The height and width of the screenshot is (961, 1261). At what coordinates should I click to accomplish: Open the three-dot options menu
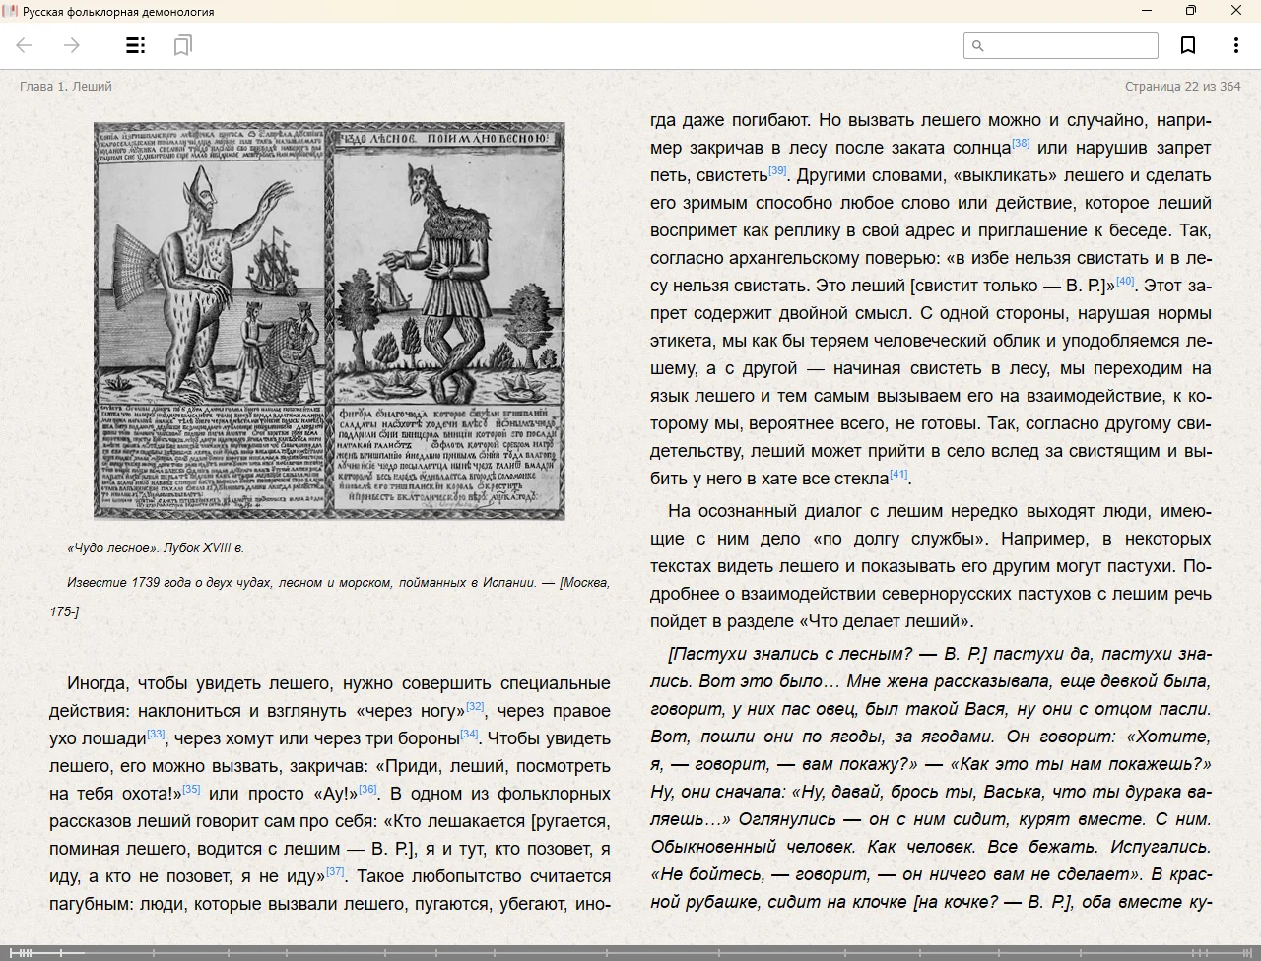1235,45
